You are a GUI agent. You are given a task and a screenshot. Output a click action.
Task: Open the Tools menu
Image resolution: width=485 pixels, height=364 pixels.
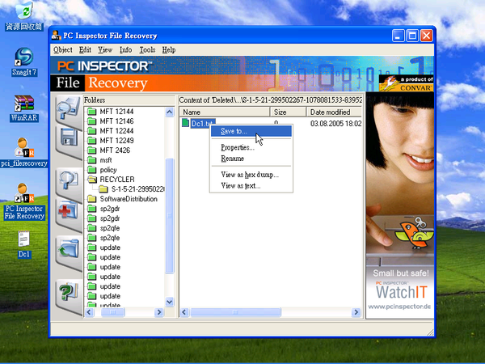[x=147, y=50]
